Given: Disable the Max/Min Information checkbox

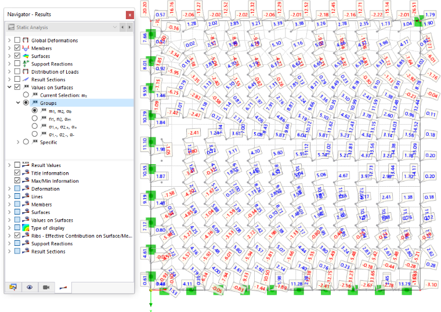Looking at the screenshot, I should (17, 181).
